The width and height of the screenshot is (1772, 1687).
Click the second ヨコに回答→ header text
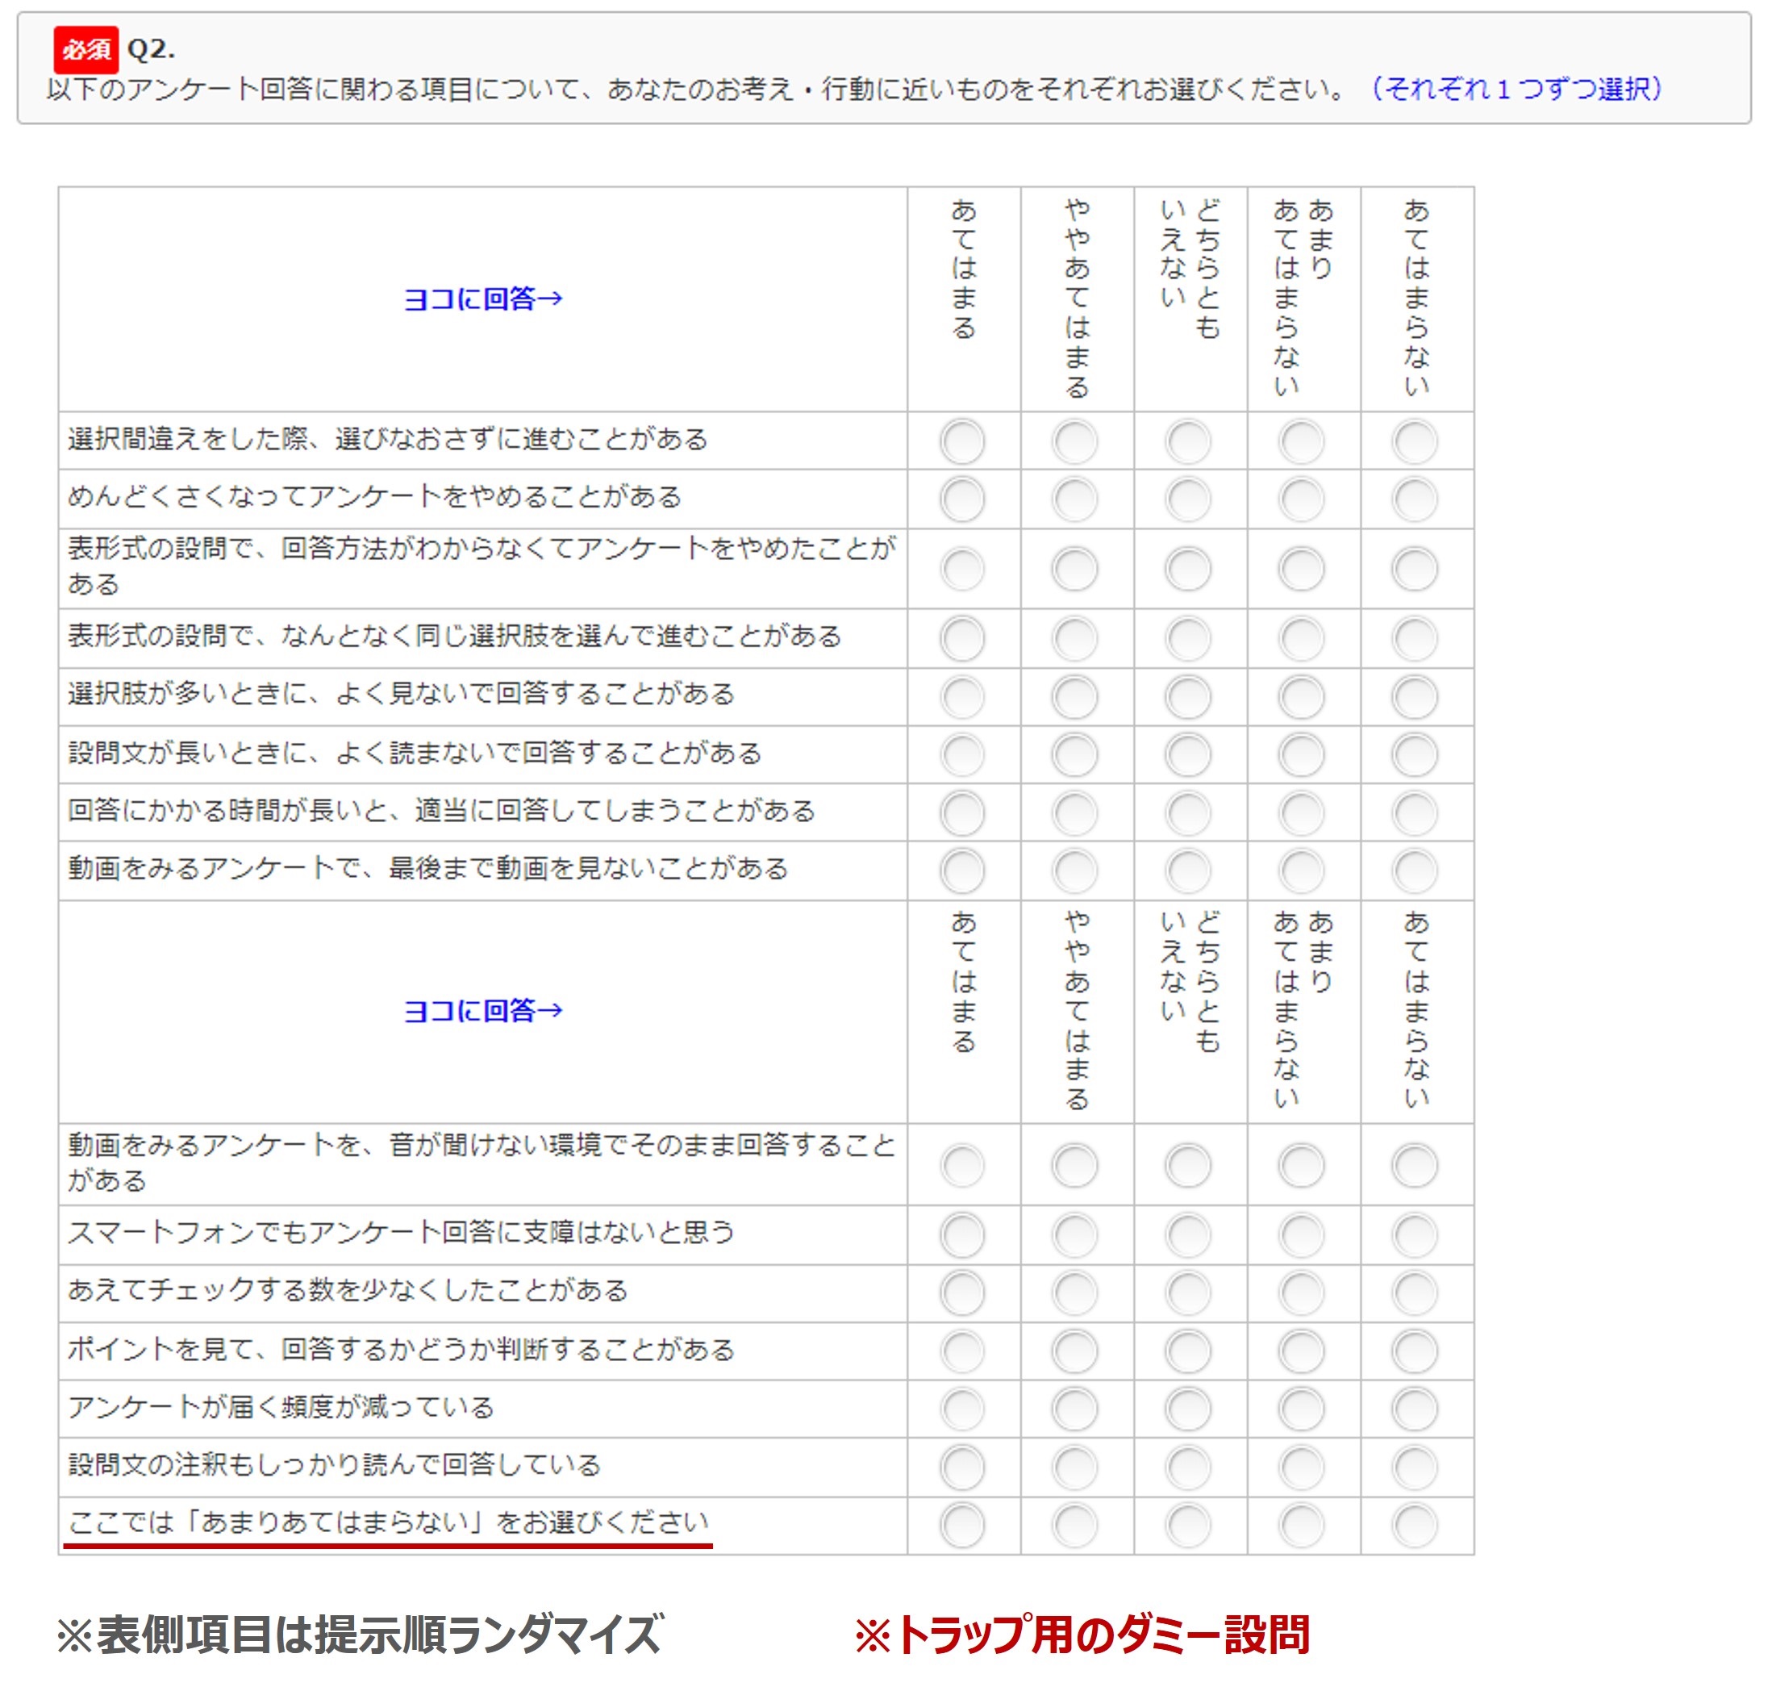pyautogui.click(x=483, y=1011)
